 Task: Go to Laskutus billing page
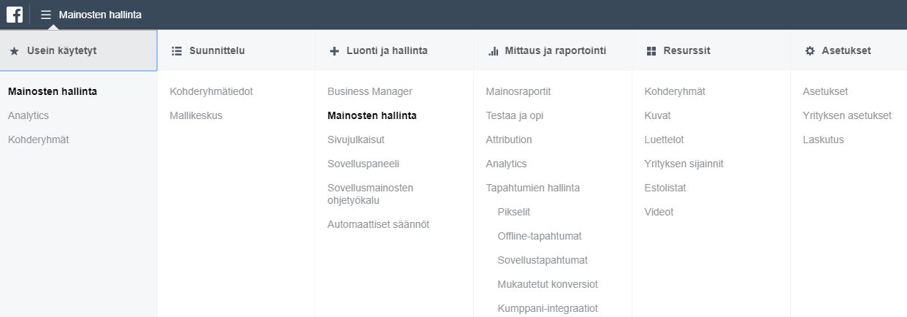pyautogui.click(x=822, y=140)
